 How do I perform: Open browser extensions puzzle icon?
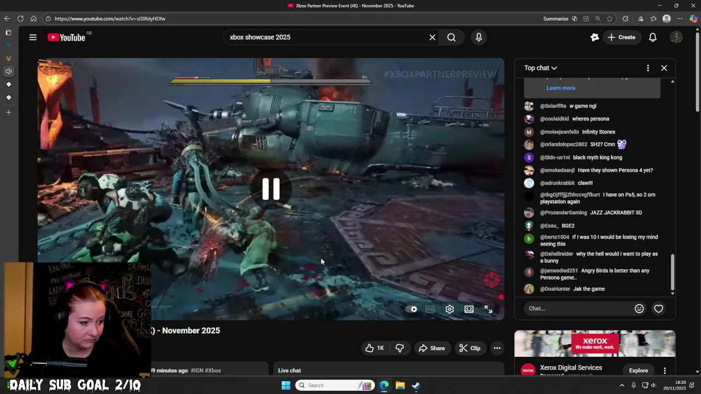[625, 19]
